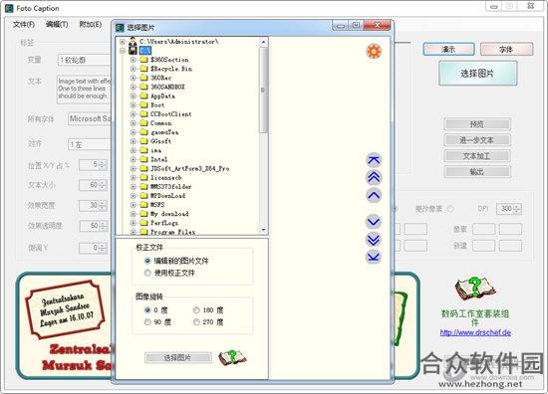
Task: Click the 演示 demo button
Action: click(448, 49)
